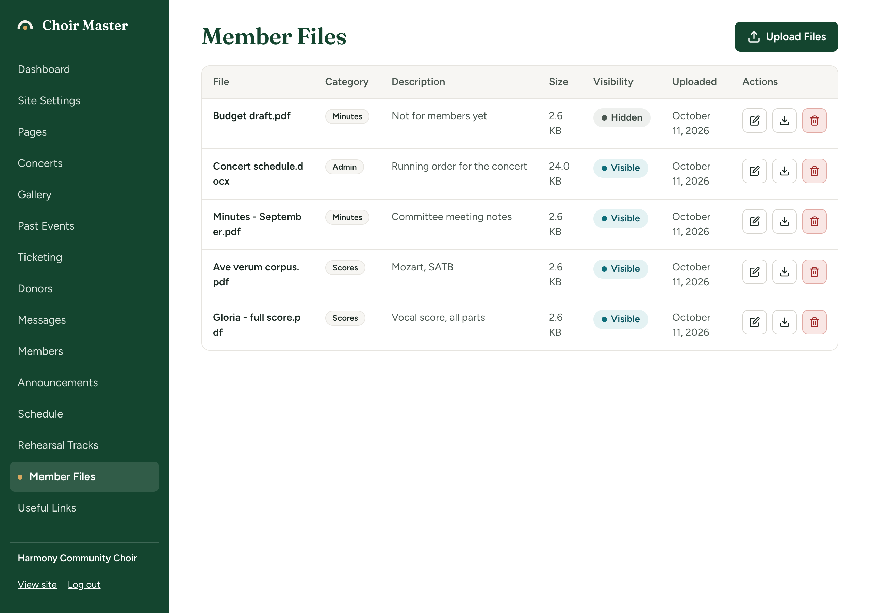Click 'Committee meeting notes' description
This screenshot has height=613, width=871.
click(451, 217)
